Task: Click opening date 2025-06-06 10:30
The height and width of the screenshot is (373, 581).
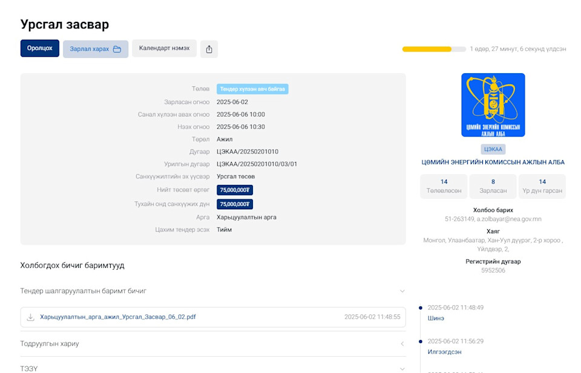Action: coord(241,127)
